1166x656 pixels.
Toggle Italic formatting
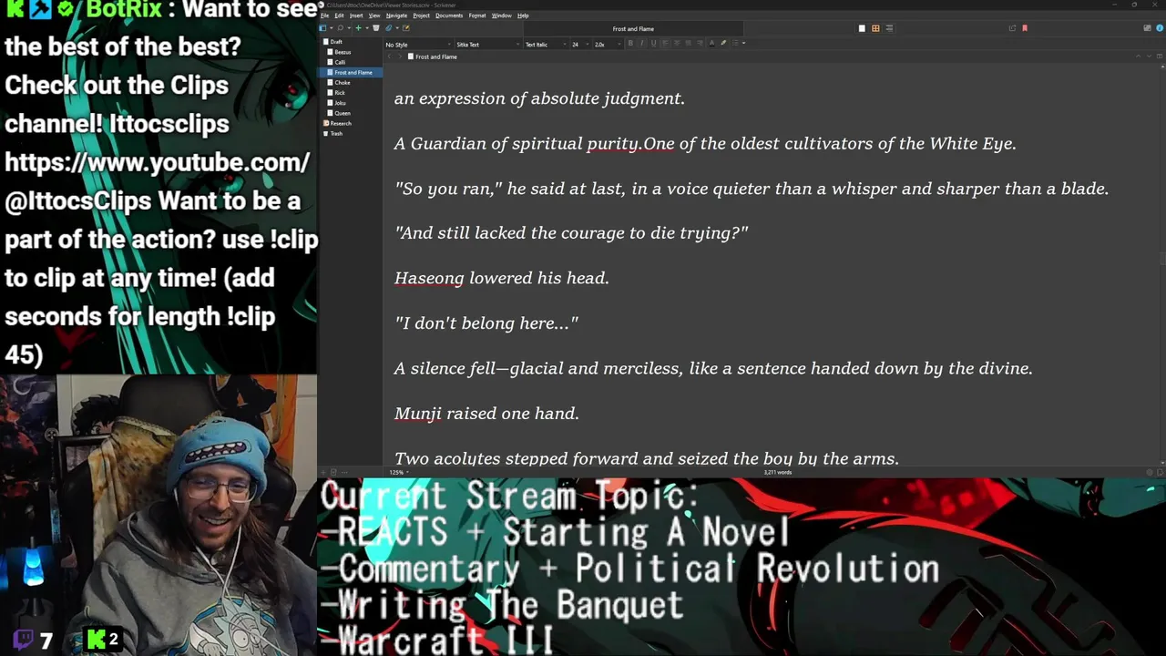click(x=641, y=43)
